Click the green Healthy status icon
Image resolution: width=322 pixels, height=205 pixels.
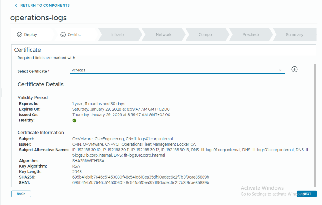75,120
